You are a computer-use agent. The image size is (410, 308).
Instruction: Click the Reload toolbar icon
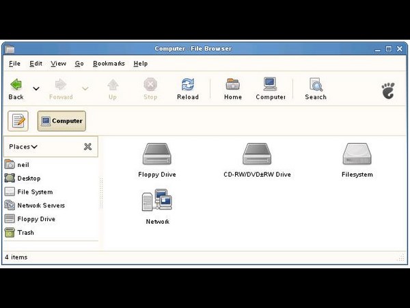(x=187, y=85)
